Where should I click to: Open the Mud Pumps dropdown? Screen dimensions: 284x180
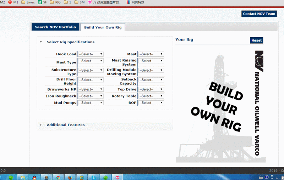(91, 103)
